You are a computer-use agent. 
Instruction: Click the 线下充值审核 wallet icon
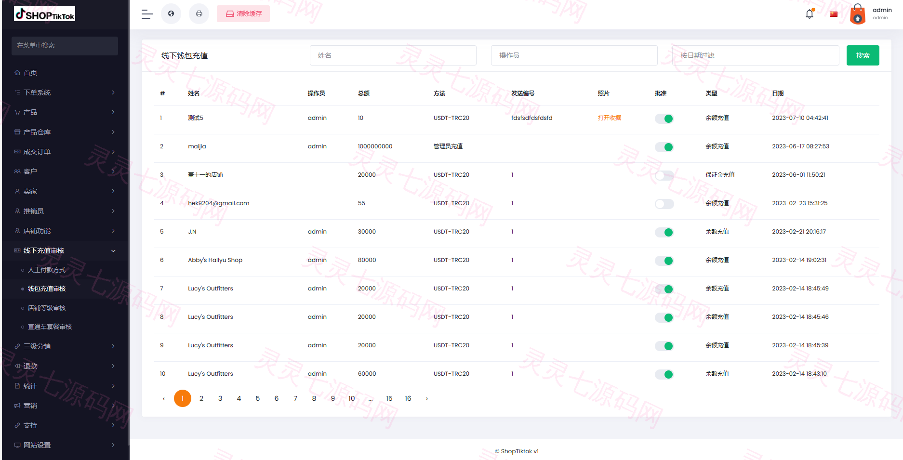(17, 250)
